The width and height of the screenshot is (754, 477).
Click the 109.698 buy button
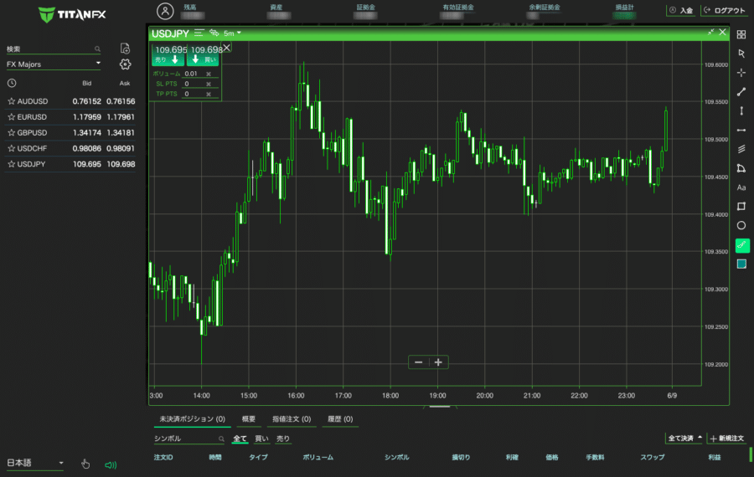coord(203,54)
